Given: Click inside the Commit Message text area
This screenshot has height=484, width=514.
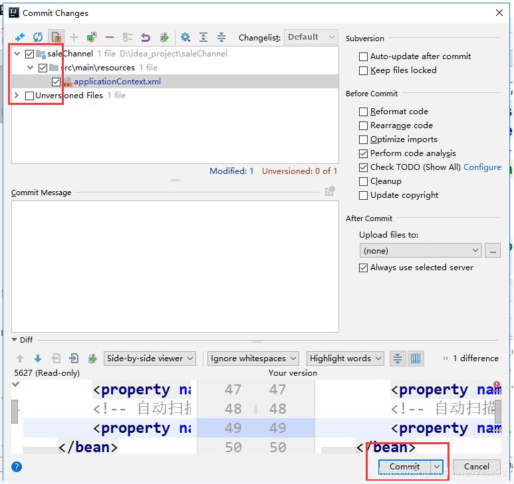Looking at the screenshot, I should coord(175,266).
